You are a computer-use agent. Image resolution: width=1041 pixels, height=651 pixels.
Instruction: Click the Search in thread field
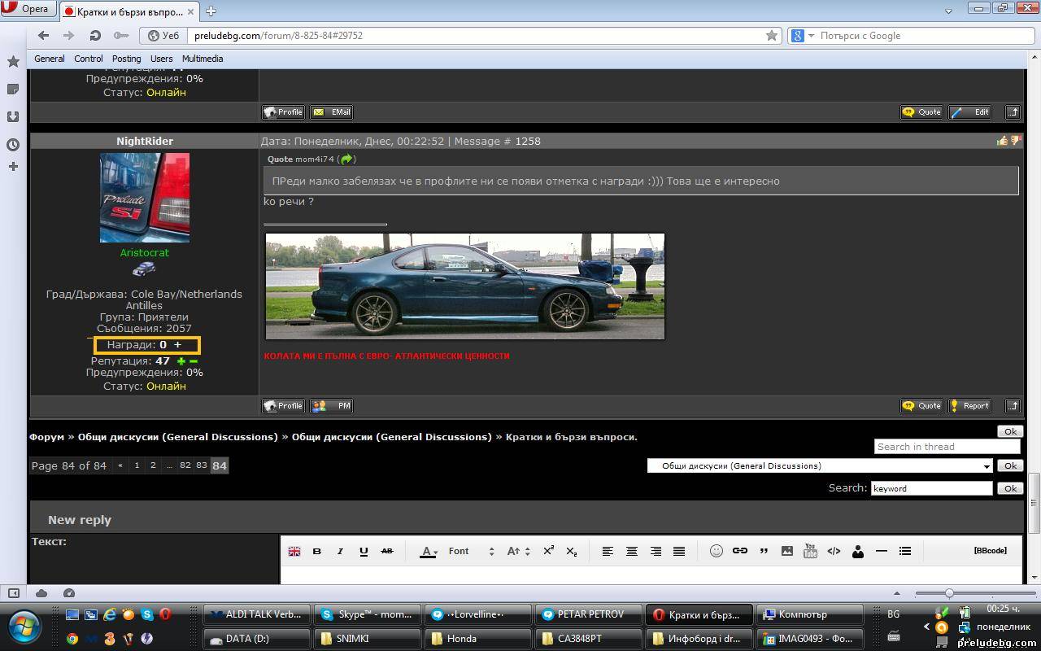[x=947, y=447]
